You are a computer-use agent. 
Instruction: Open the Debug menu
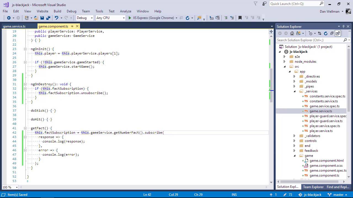coord(71,11)
